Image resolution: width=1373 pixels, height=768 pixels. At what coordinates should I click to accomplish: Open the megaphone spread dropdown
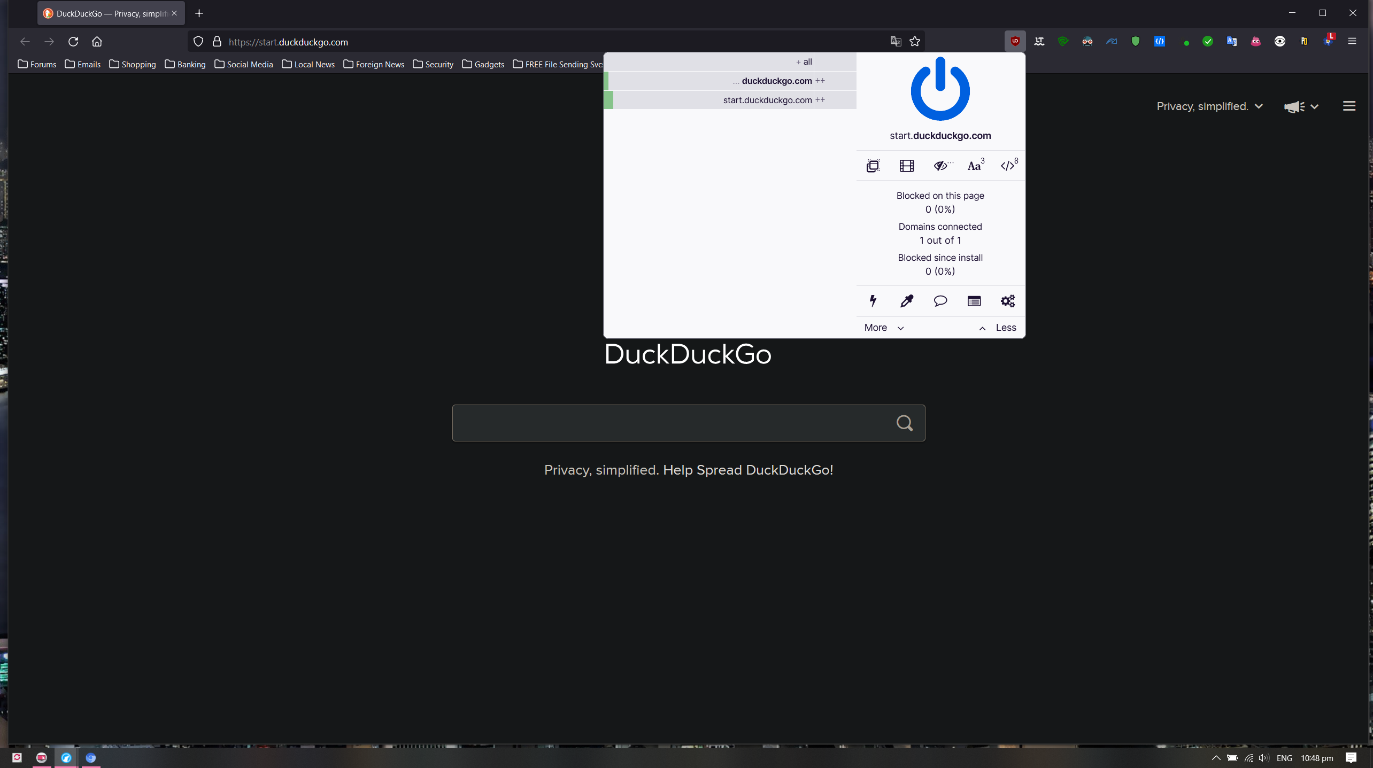(x=1301, y=107)
